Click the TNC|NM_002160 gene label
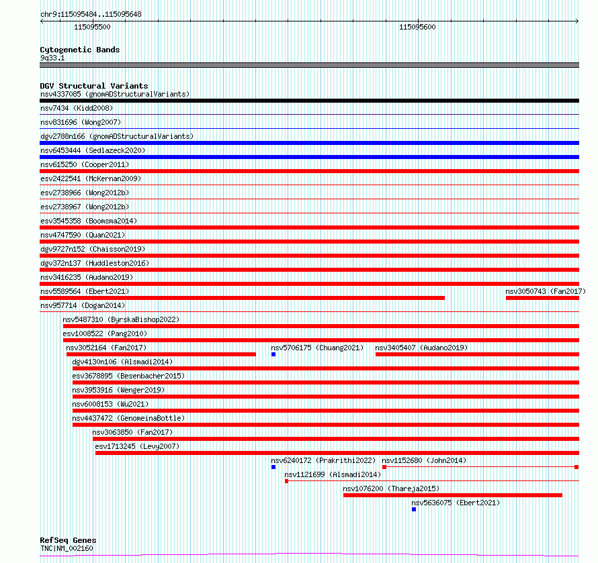The width and height of the screenshot is (598, 563). [x=67, y=548]
